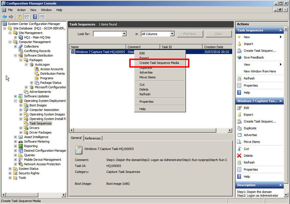
Task: Expand the System Status node
Action: click(x=10, y=169)
